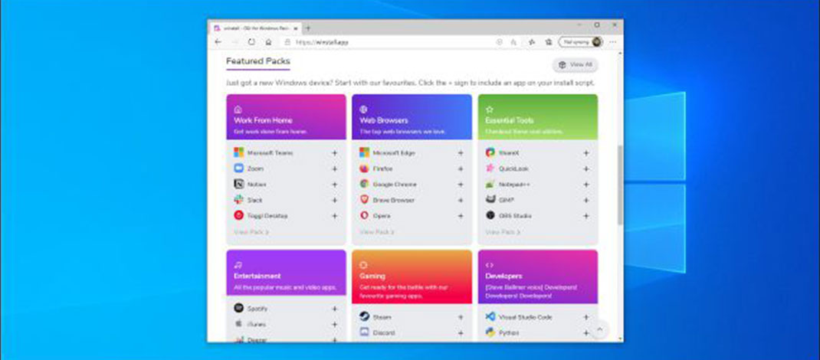Image resolution: width=820 pixels, height=360 pixels.
Task: Click the Not syncing profile button
Action: [x=580, y=42]
